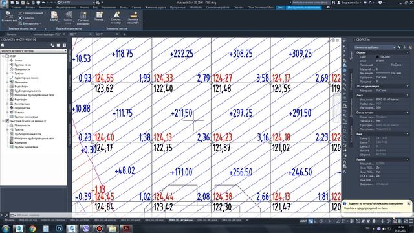Open the Главная ribbon tab
This screenshot has height=233, width=414.
point(16,8)
